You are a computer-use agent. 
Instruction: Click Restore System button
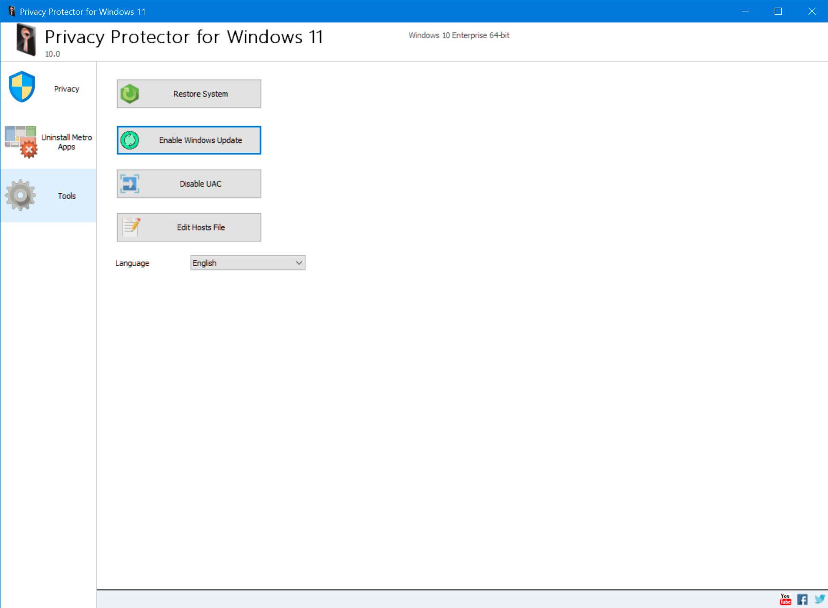click(189, 94)
